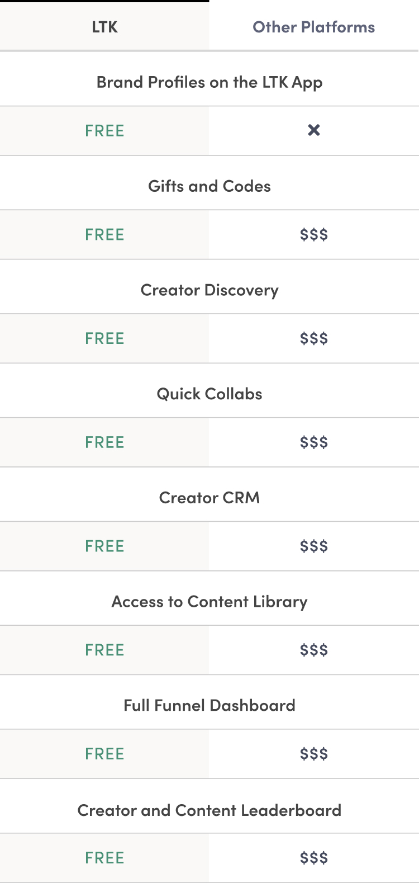The width and height of the screenshot is (419, 883).
Task: Click FREE label under Brand Profiles
Action: 104,131
